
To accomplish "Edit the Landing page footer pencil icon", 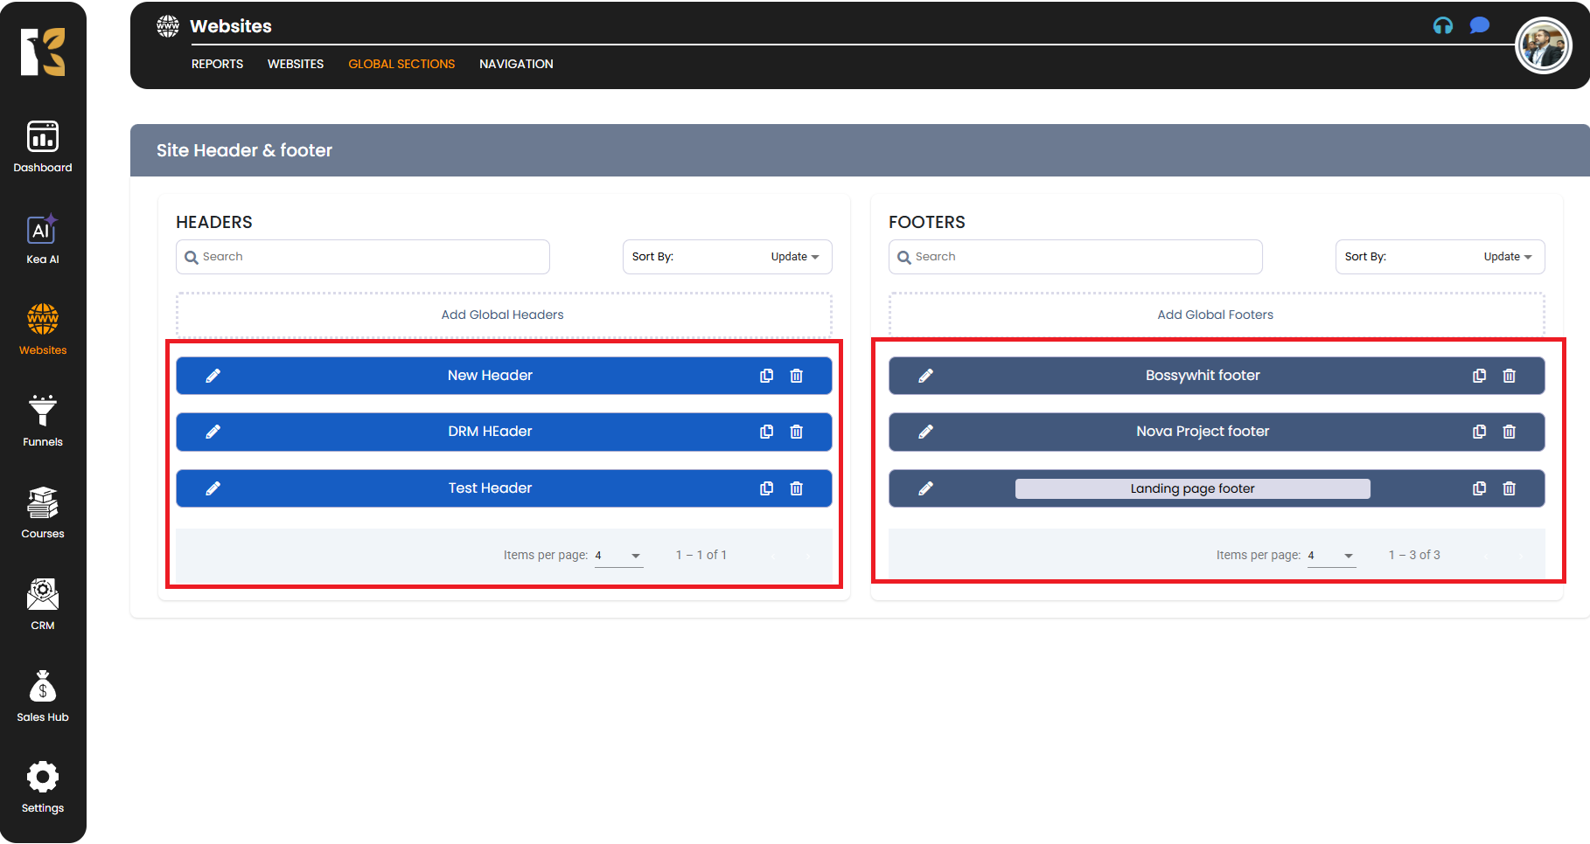I will point(925,488).
